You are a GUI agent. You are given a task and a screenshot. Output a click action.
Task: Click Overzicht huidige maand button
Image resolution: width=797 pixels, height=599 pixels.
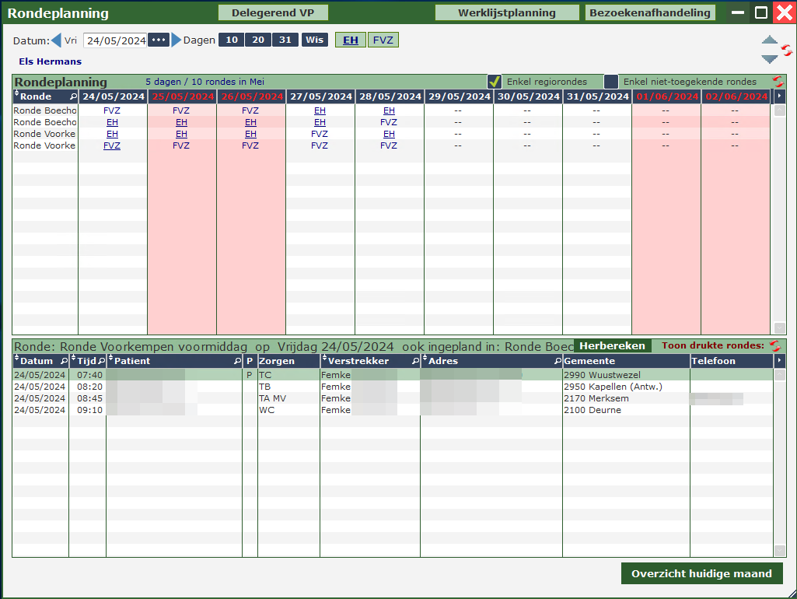pyautogui.click(x=701, y=573)
